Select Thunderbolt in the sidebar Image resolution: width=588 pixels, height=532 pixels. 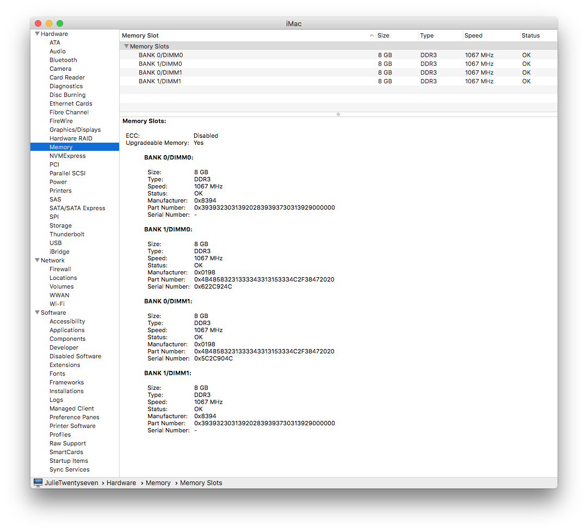click(x=67, y=234)
